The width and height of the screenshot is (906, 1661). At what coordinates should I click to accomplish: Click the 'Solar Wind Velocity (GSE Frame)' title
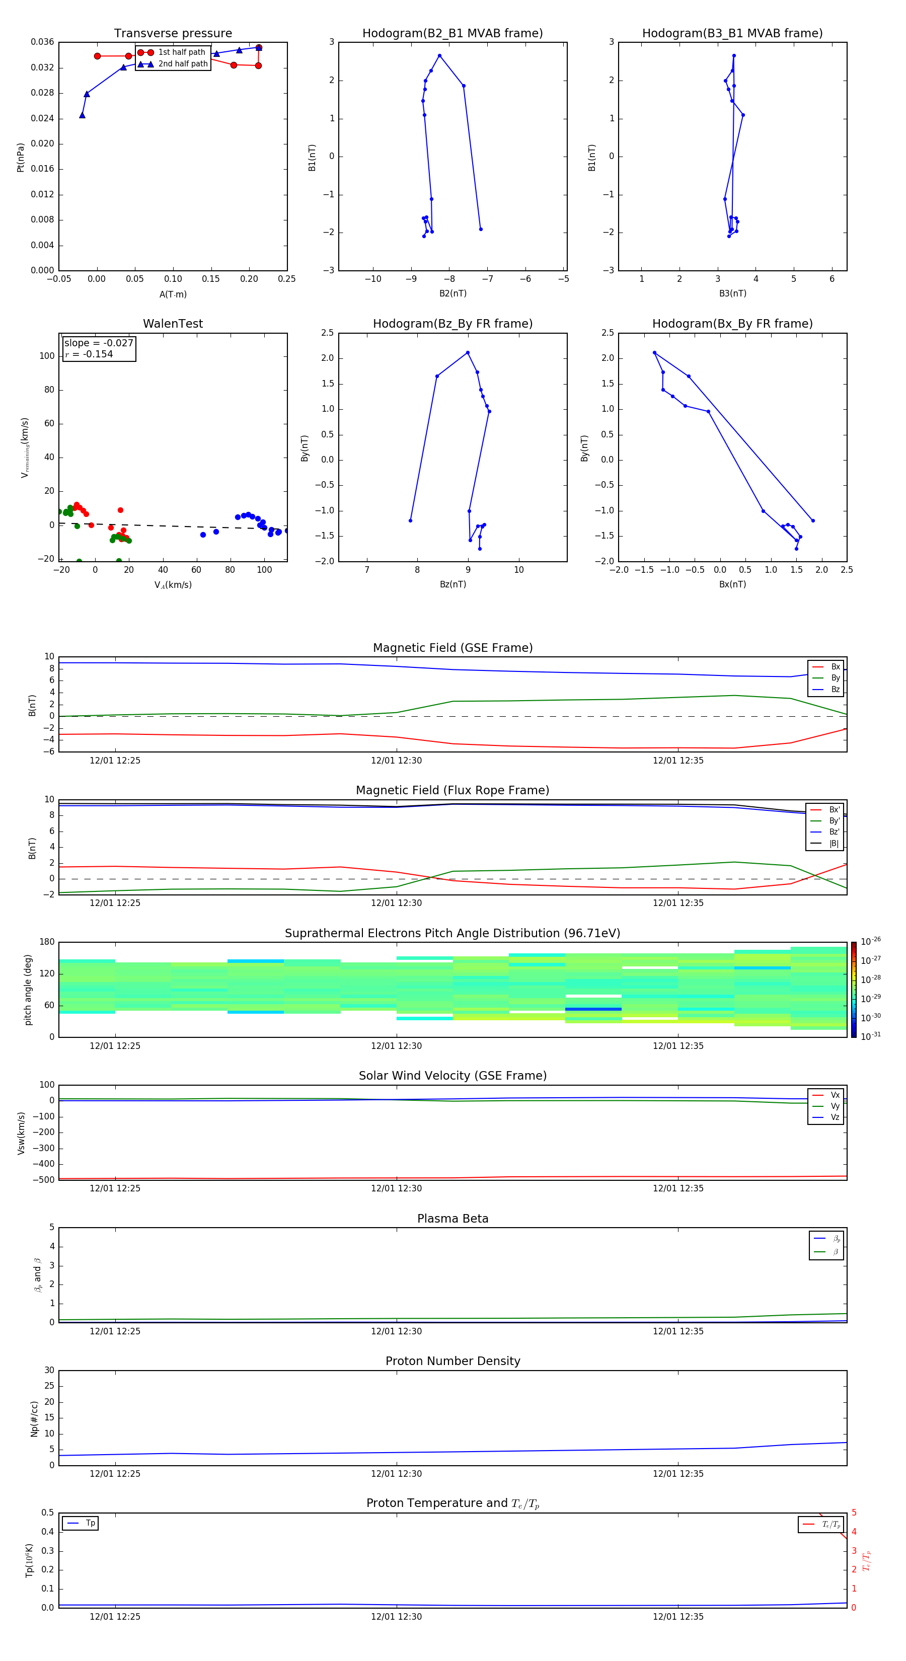452,1076
